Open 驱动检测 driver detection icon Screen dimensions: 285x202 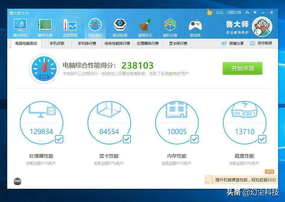[120, 28]
